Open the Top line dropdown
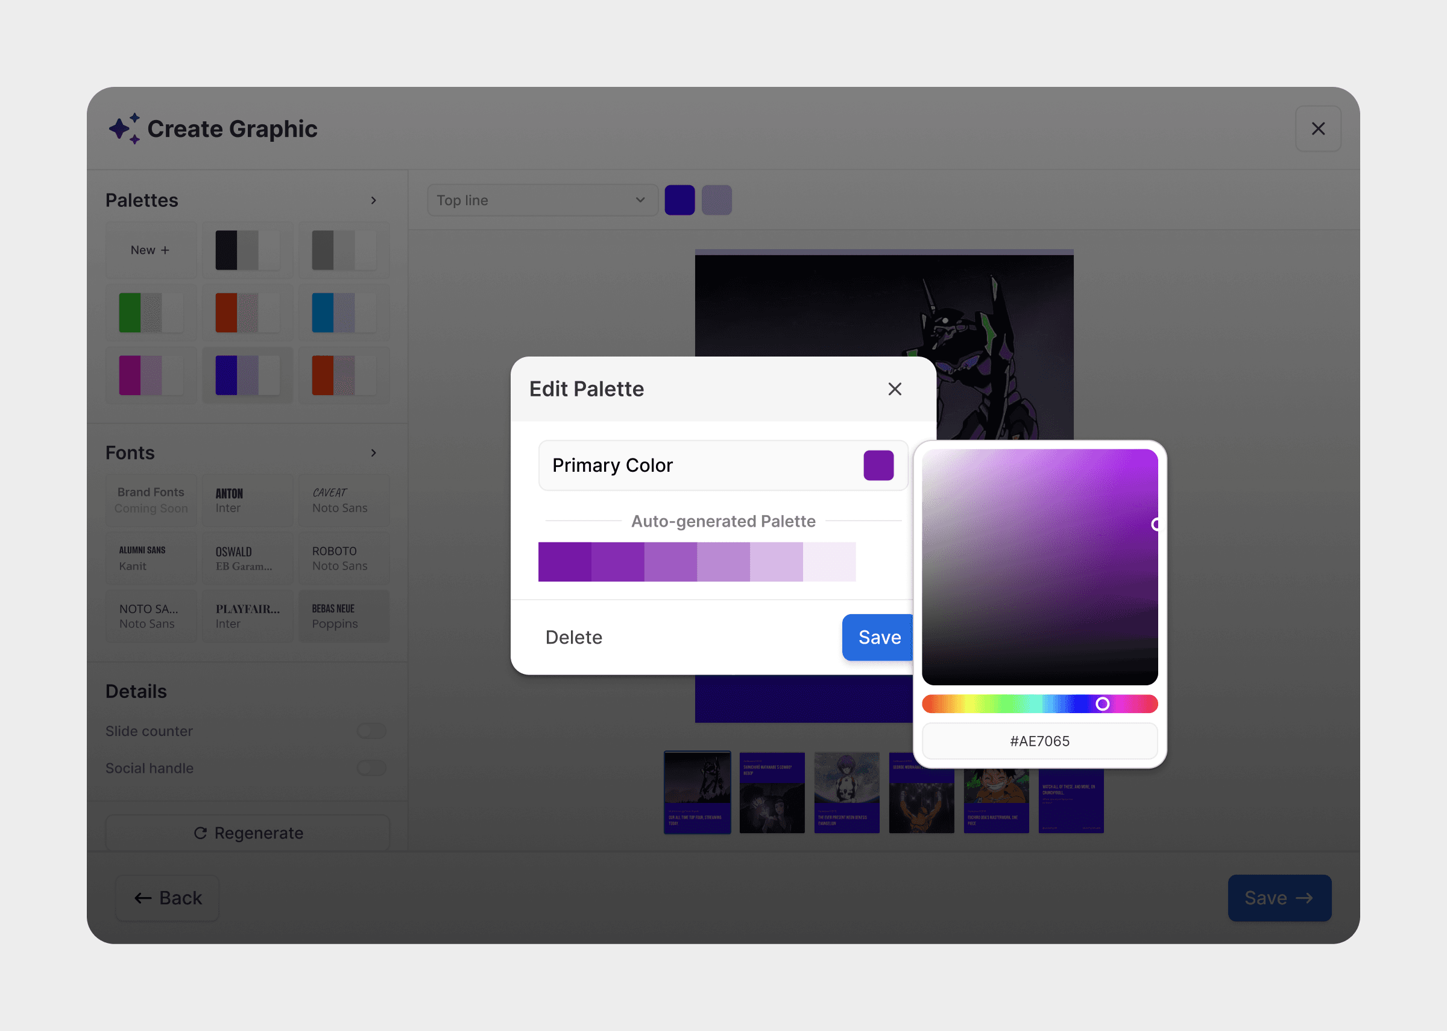 (542, 201)
